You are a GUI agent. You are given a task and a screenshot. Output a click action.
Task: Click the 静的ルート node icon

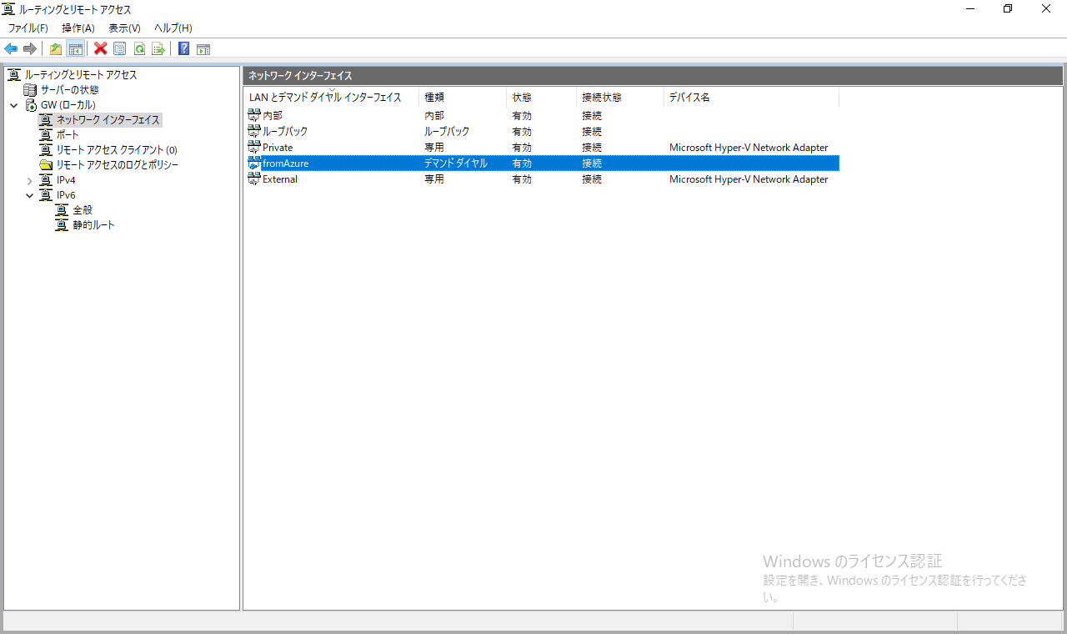tap(62, 224)
